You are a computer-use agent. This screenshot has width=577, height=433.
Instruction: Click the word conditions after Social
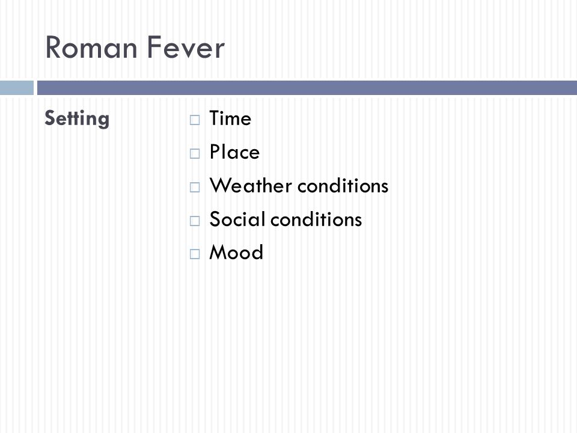coord(317,220)
